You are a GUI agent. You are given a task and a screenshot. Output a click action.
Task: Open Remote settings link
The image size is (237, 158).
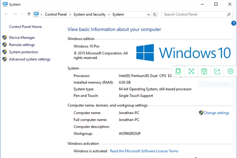pyautogui.click(x=22, y=45)
